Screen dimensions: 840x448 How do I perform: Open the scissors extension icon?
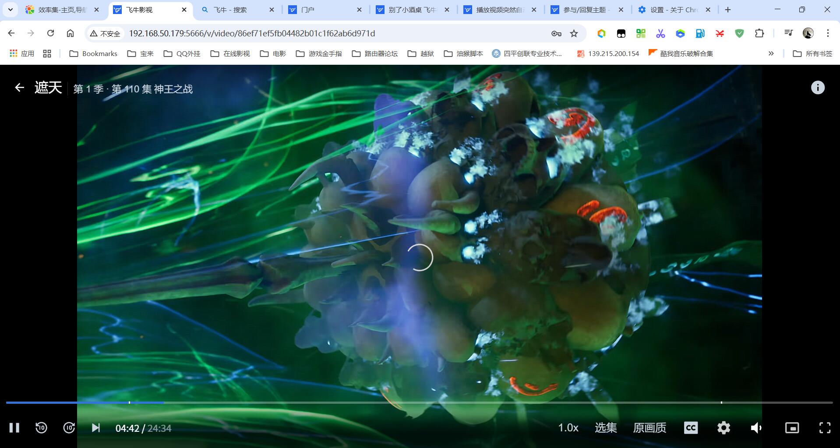click(660, 33)
